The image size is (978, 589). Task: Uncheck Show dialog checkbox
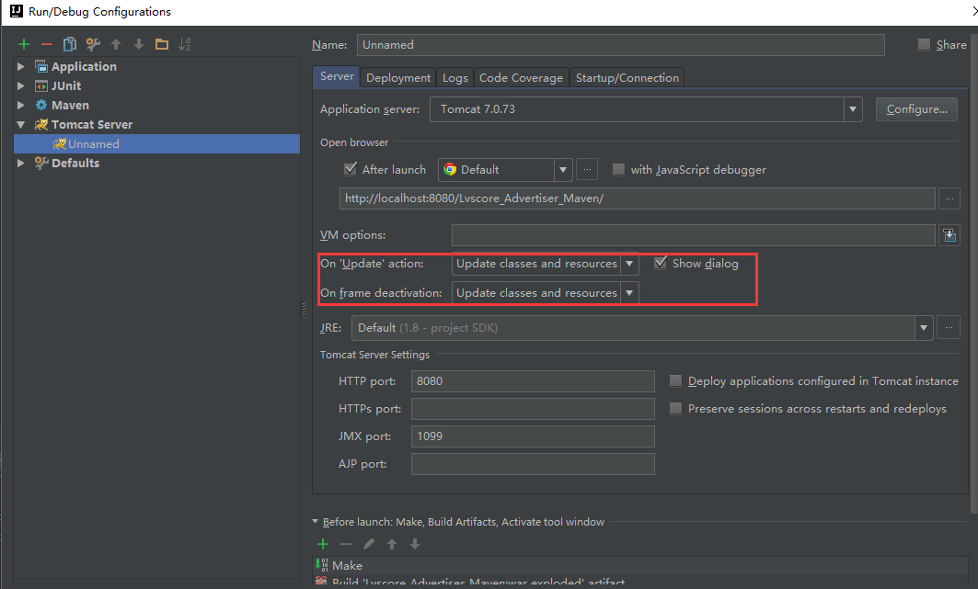pyautogui.click(x=660, y=264)
